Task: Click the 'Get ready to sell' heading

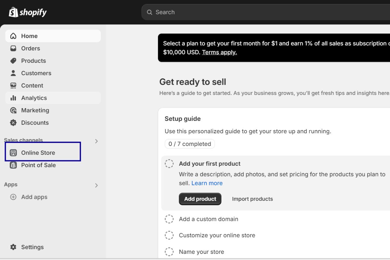Action: [x=193, y=82]
